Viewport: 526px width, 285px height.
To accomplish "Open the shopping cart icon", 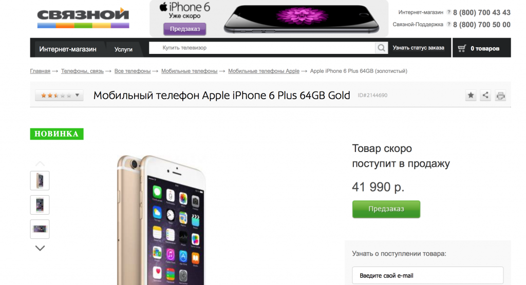I will [462, 48].
